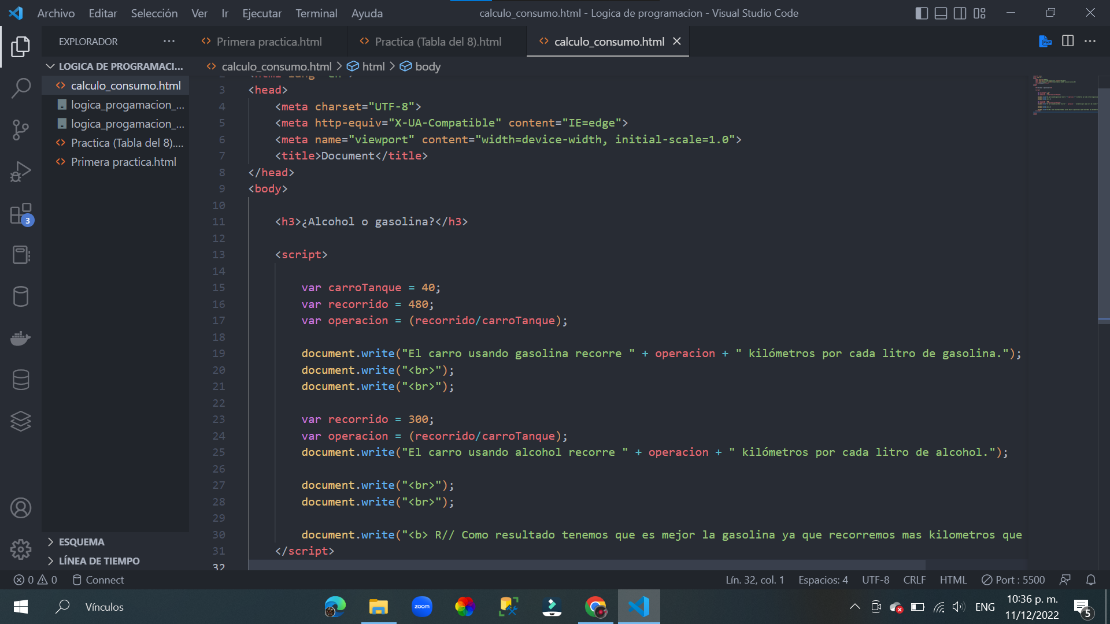The width and height of the screenshot is (1110, 624).
Task: Open Windows Start menu
Action: pyautogui.click(x=21, y=607)
